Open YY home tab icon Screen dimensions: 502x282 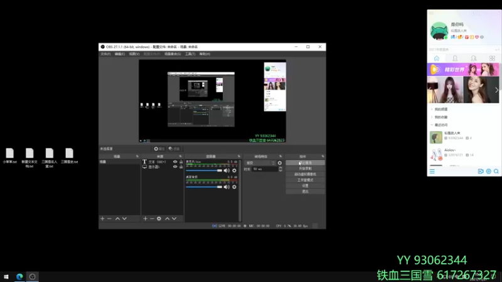(x=436, y=58)
